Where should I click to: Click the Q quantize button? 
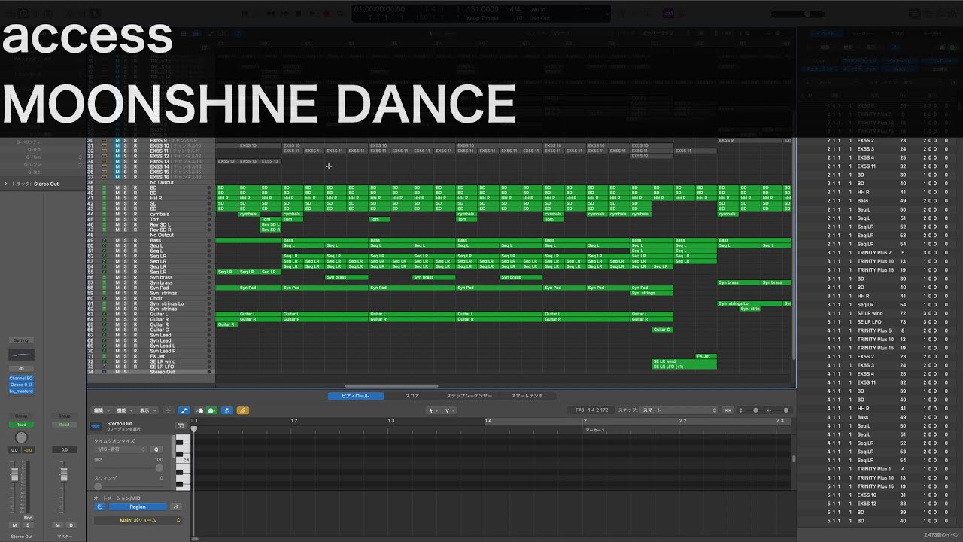click(x=157, y=449)
